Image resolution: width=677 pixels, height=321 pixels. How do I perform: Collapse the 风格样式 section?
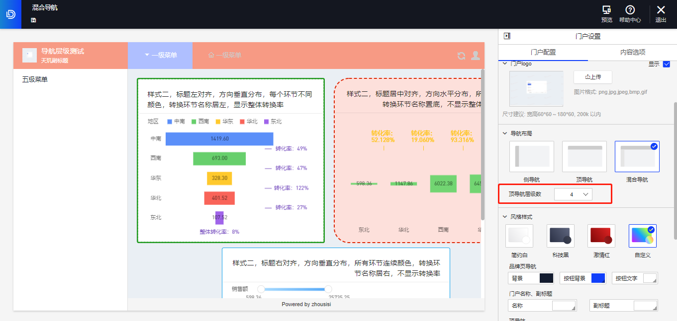coord(506,216)
